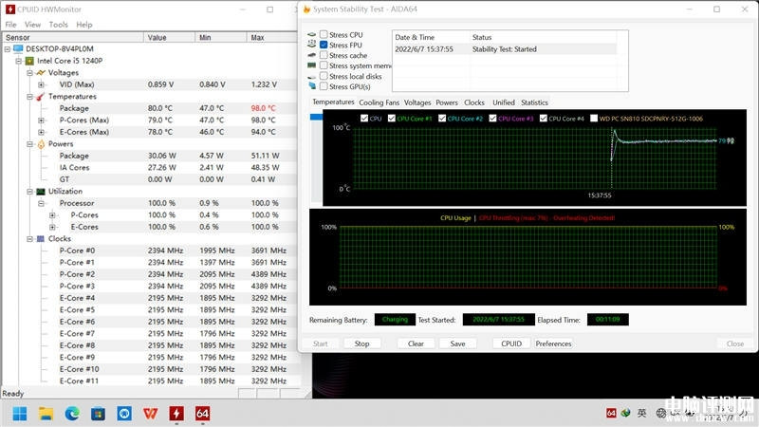This screenshot has height=427, width=759.
Task: Open the Tools menu in HWMonitor
Action: click(x=58, y=25)
